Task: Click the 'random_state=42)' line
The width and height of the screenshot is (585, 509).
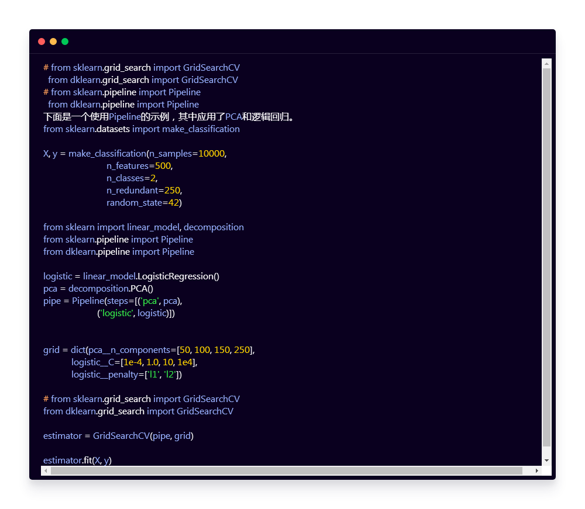Action: (144, 203)
